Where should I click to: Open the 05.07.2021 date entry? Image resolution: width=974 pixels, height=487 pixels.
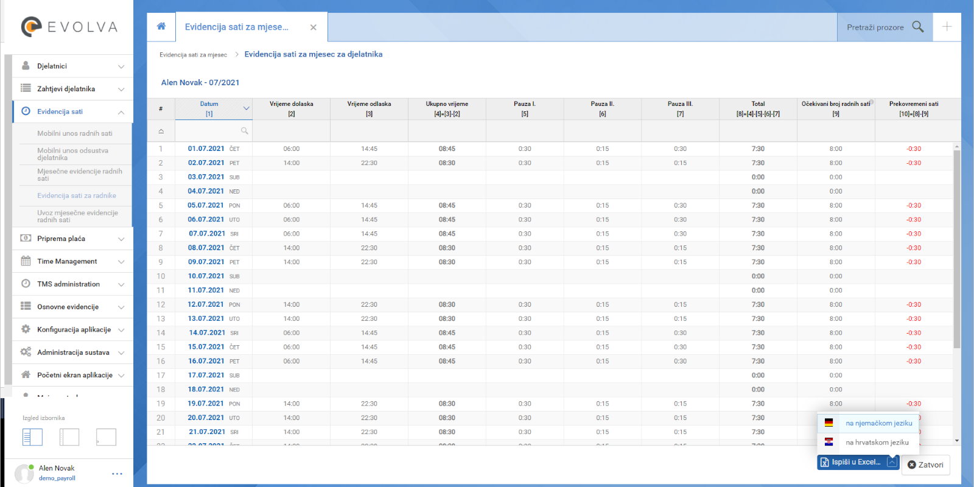point(206,205)
